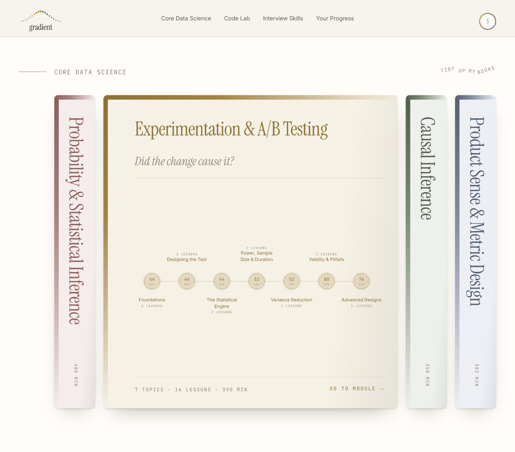Image resolution: width=515 pixels, height=452 pixels.
Task: Click the CORE DATA SCIENCE section heading
Action: click(x=91, y=72)
